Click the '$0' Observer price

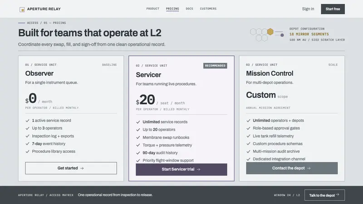point(31,98)
